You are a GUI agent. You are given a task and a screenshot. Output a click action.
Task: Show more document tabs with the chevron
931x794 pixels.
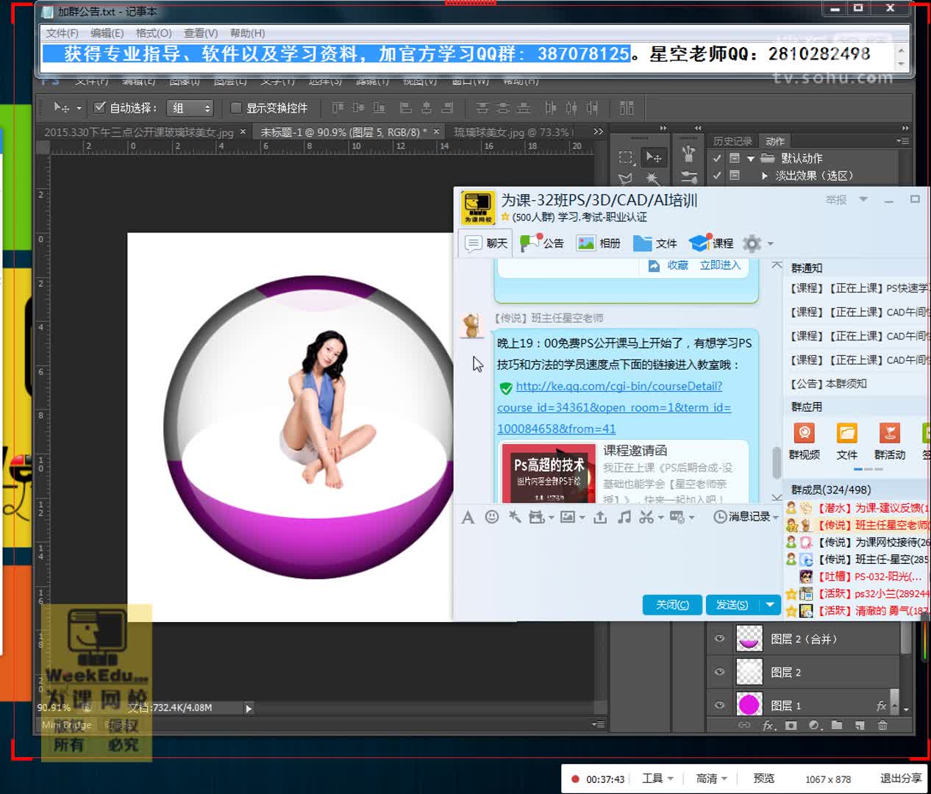point(599,132)
